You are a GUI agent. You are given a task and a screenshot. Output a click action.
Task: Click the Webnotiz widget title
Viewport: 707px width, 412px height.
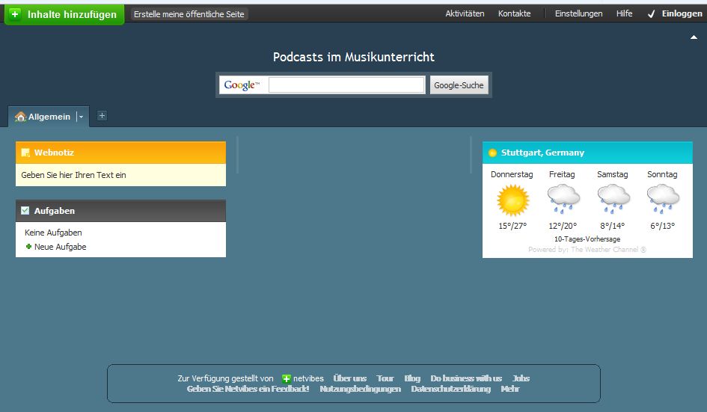(x=54, y=153)
